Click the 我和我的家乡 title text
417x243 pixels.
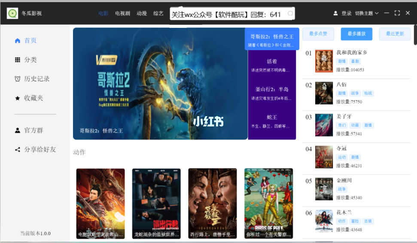[x=352, y=53]
